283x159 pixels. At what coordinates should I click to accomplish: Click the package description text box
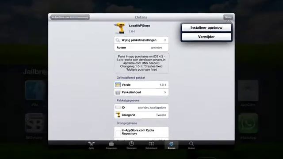pyautogui.click(x=141, y=63)
